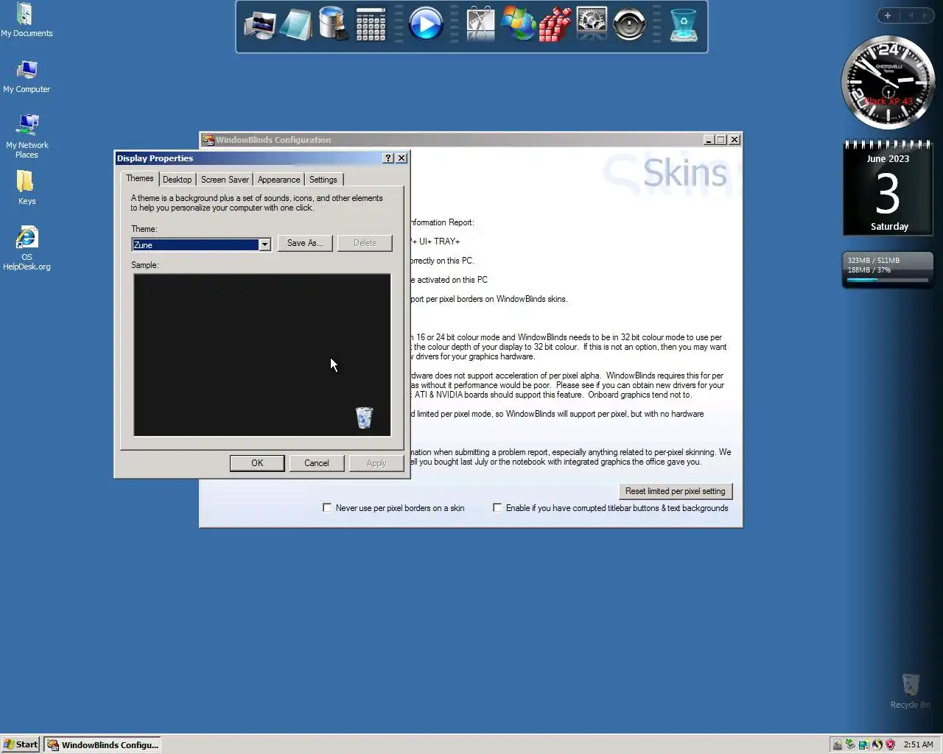Click the theme sample preview area
This screenshot has width=943, height=754.
262,355
